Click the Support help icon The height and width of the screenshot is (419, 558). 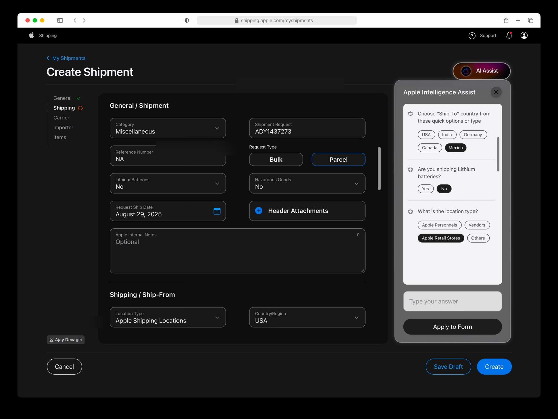(472, 36)
